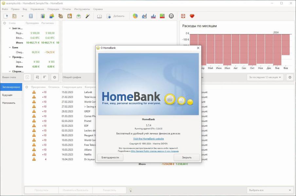Open the accounts management icon

tap(43, 16)
